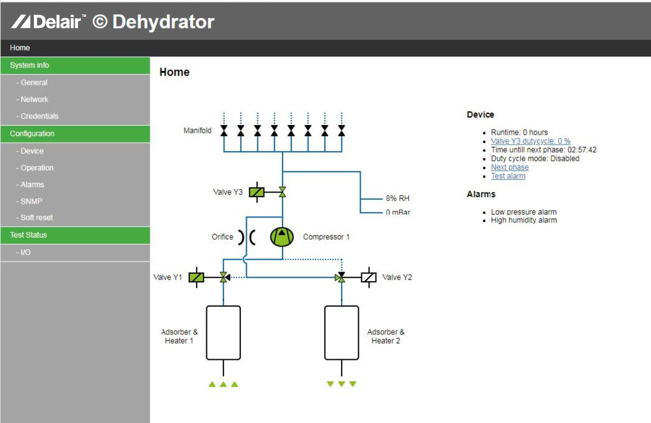
Task: Click the Orifice restriction symbol
Action: pyautogui.click(x=246, y=237)
